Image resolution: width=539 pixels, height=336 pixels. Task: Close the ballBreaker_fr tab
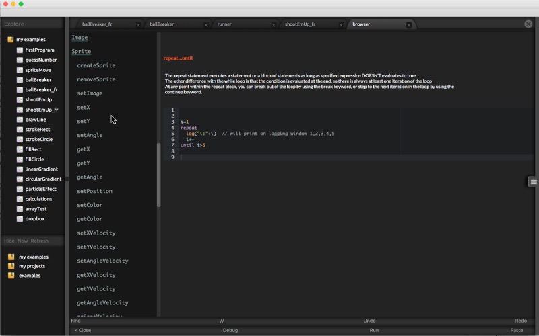pos(139,25)
